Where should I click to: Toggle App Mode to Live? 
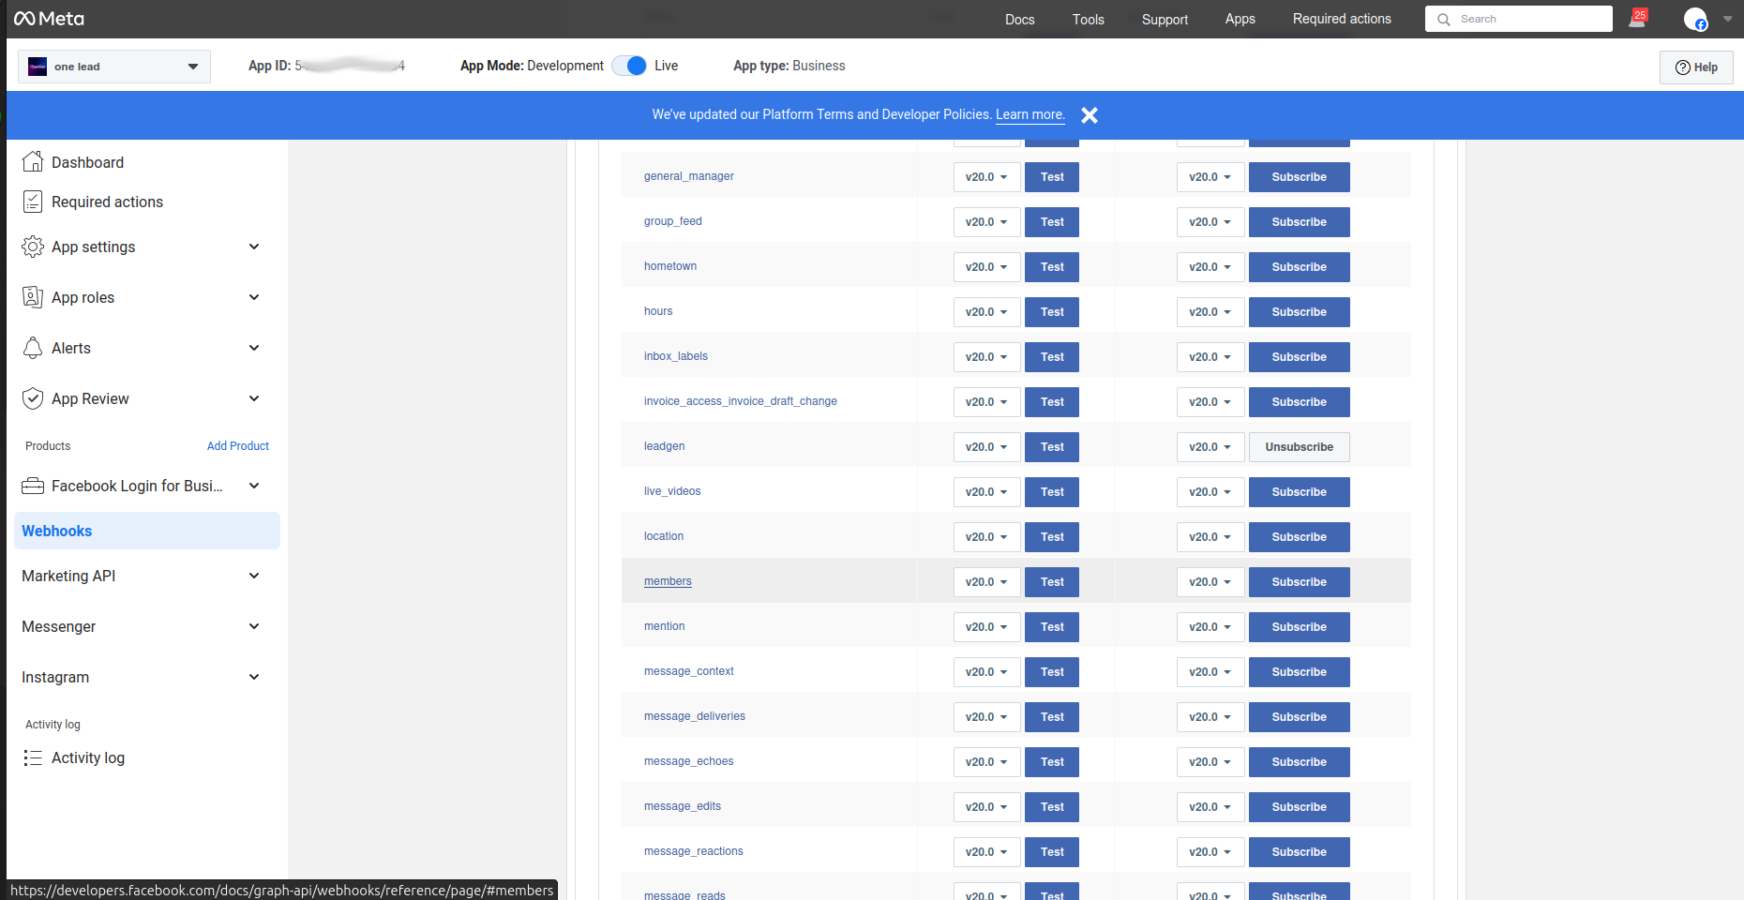tap(629, 66)
